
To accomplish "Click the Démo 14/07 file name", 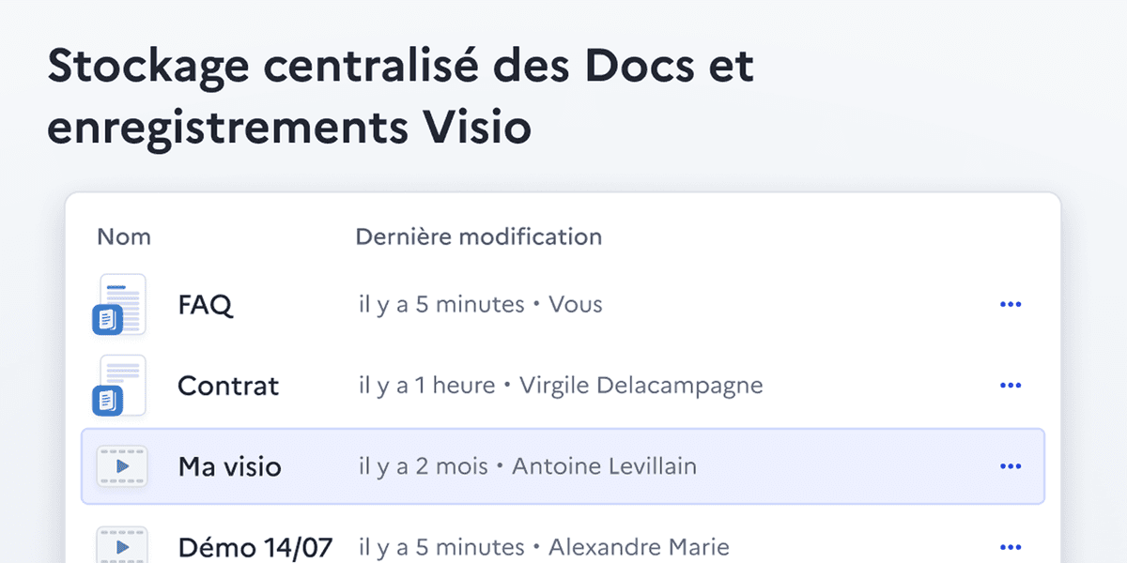I will pos(255,546).
